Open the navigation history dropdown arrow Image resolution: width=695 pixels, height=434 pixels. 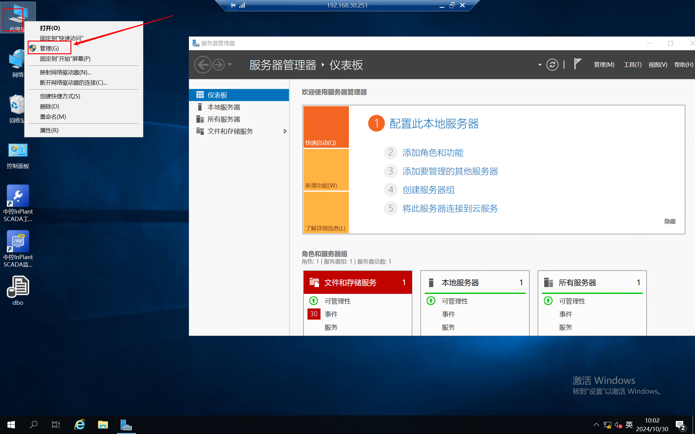pos(230,64)
